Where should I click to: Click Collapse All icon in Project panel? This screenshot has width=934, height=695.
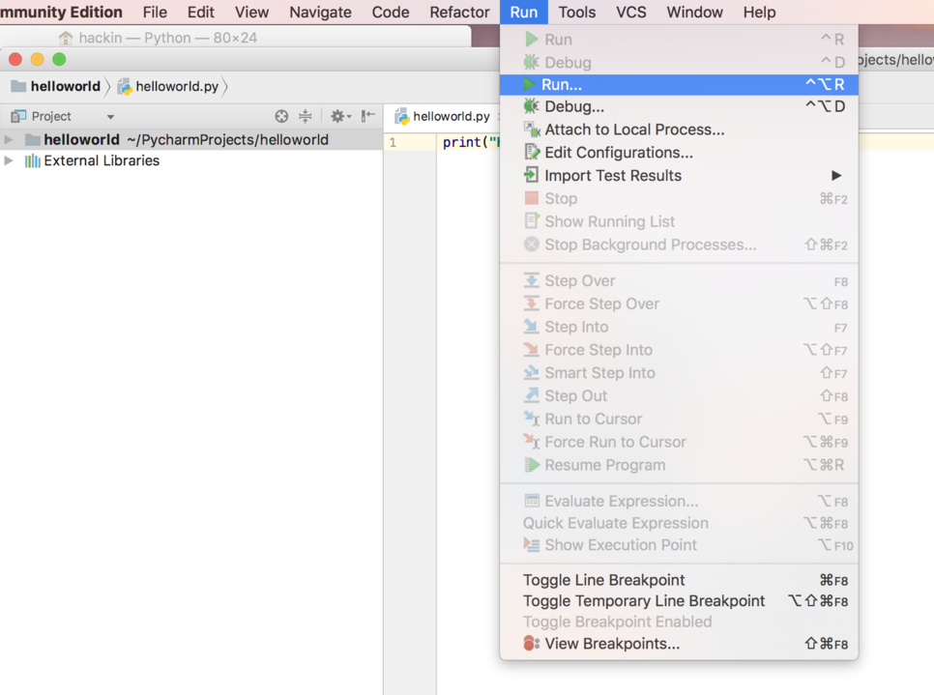click(305, 116)
